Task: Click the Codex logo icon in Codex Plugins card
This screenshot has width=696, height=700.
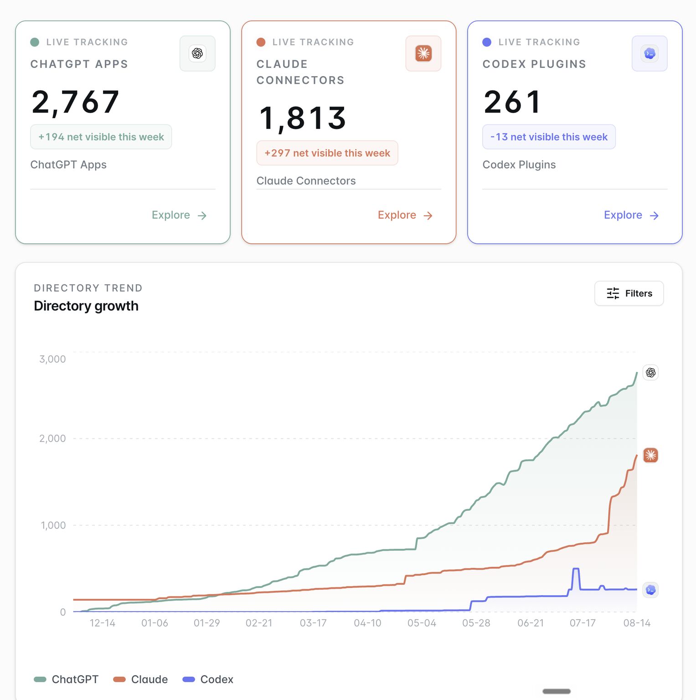Action: 650,53
